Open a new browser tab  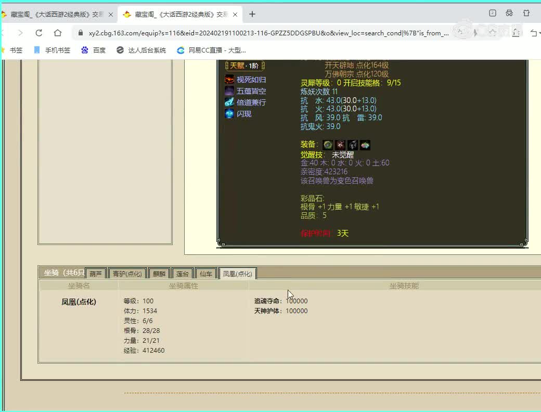(252, 14)
